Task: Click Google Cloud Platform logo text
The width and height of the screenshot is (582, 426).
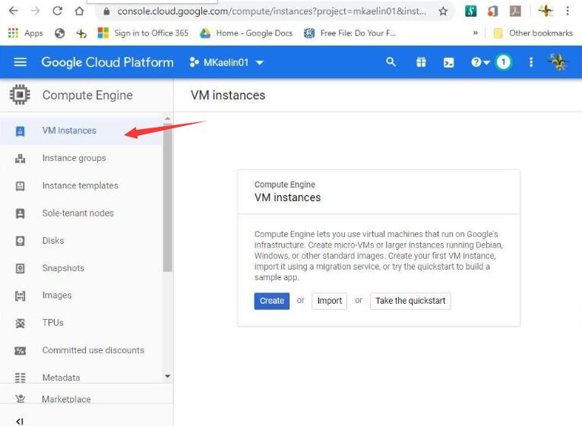Action: pos(107,62)
